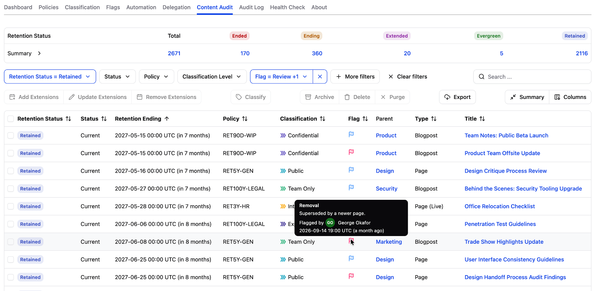Sort by Status column arrows

pos(104,119)
